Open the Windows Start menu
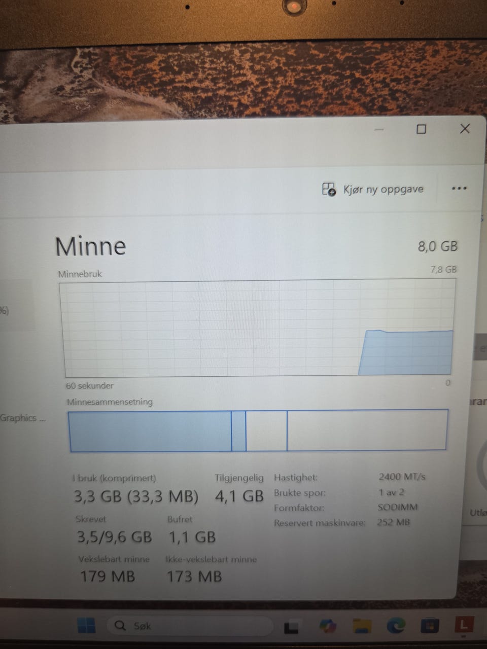487x649 pixels. pos(87,626)
